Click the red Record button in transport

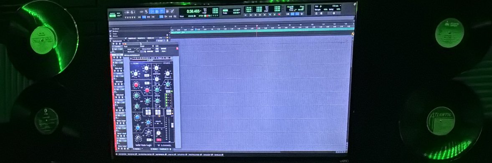279,15
